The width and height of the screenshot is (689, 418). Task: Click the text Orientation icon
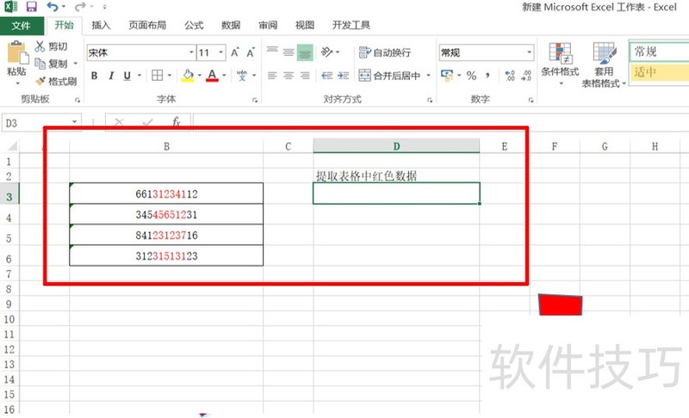326,52
